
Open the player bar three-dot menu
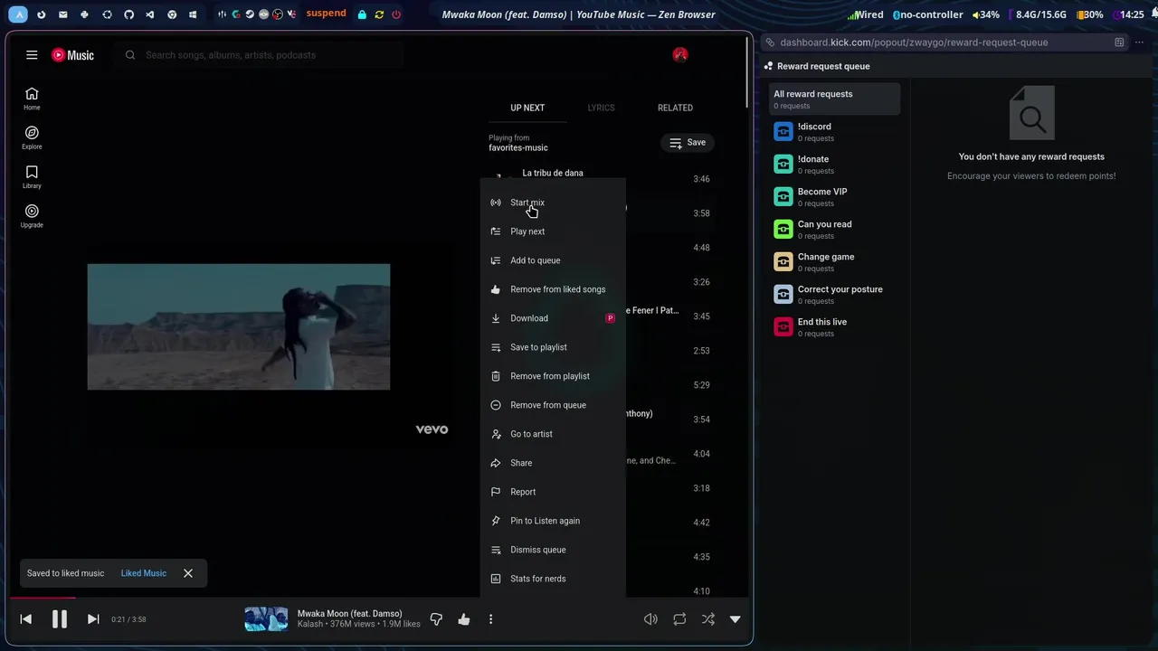point(490,619)
